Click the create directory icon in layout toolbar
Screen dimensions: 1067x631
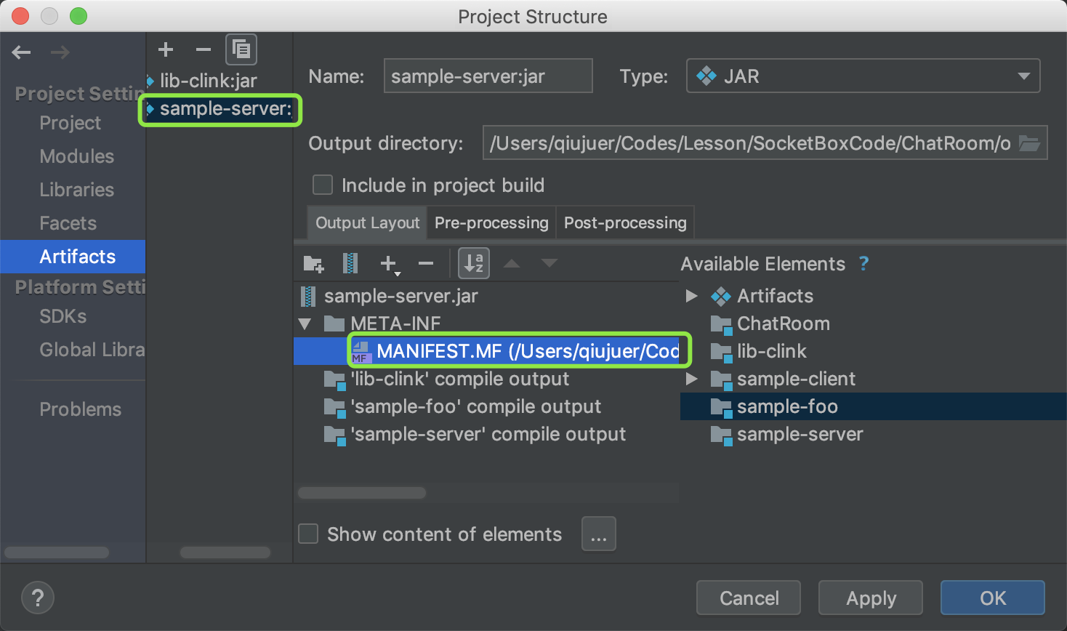(313, 263)
